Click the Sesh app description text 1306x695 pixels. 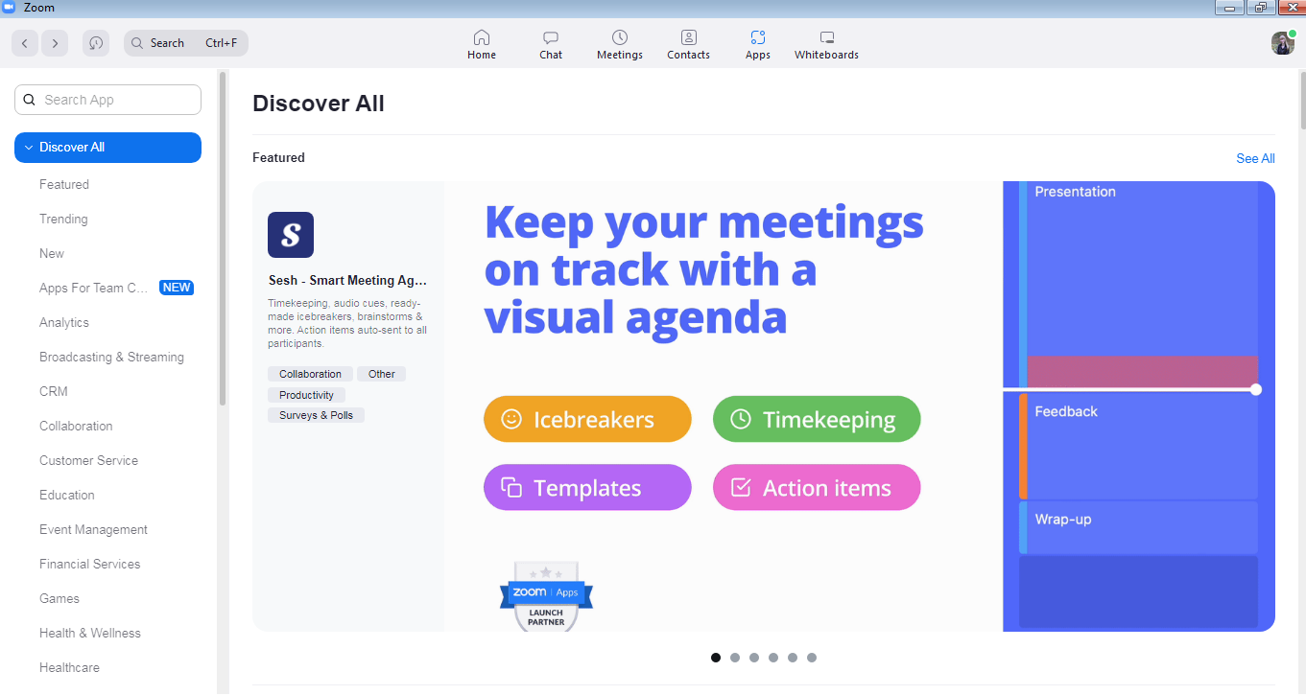click(347, 323)
